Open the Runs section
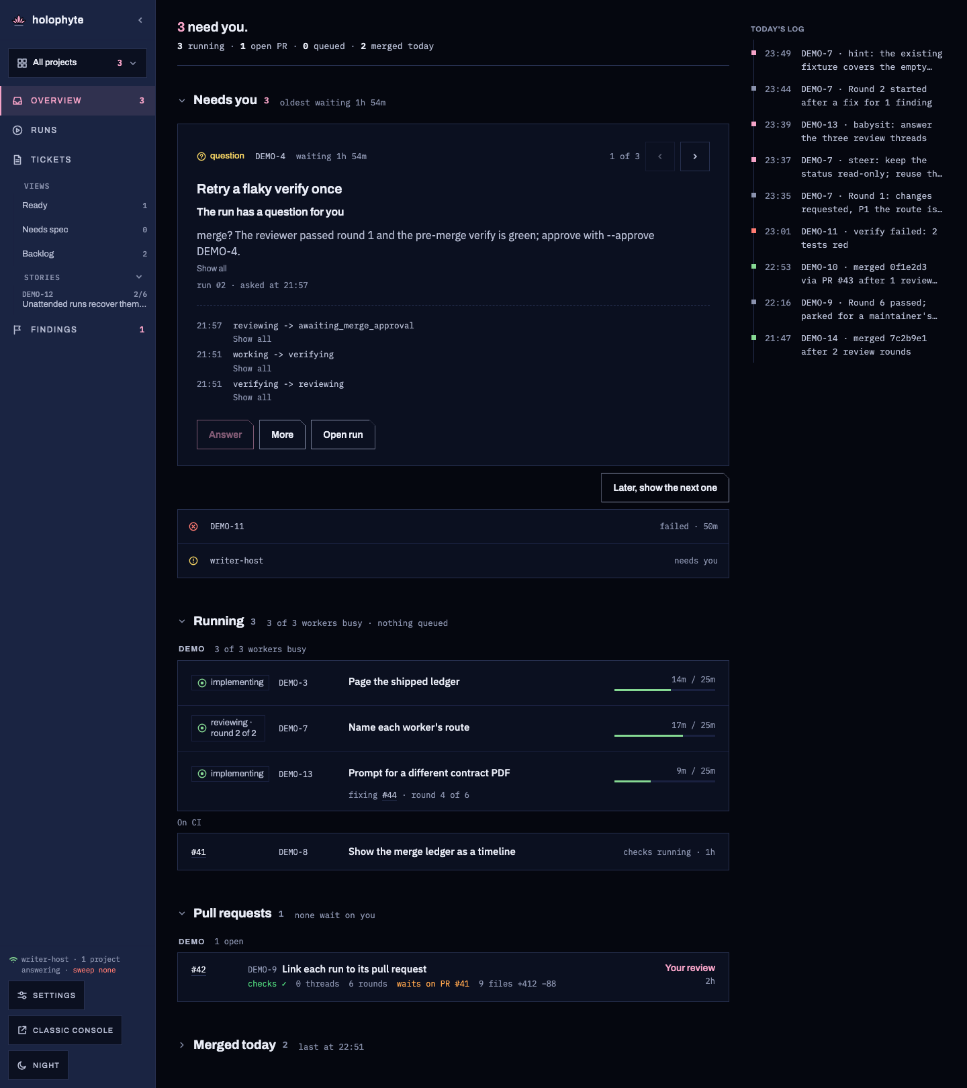This screenshot has height=1088, width=967. [78, 130]
